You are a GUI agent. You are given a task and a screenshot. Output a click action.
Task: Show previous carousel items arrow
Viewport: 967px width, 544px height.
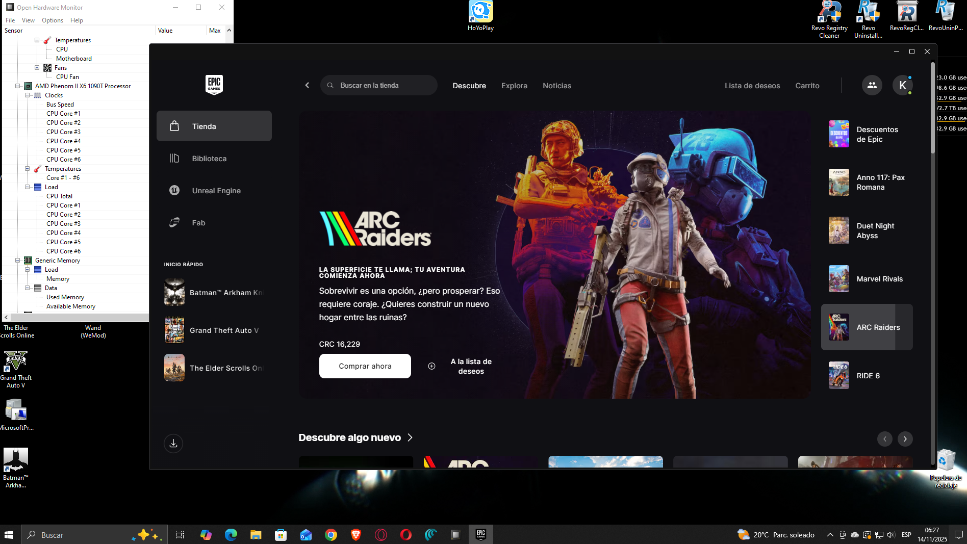point(885,438)
